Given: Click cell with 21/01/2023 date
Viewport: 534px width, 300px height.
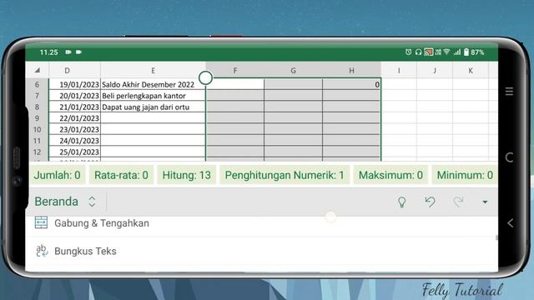Looking at the screenshot, I should pos(74,107).
